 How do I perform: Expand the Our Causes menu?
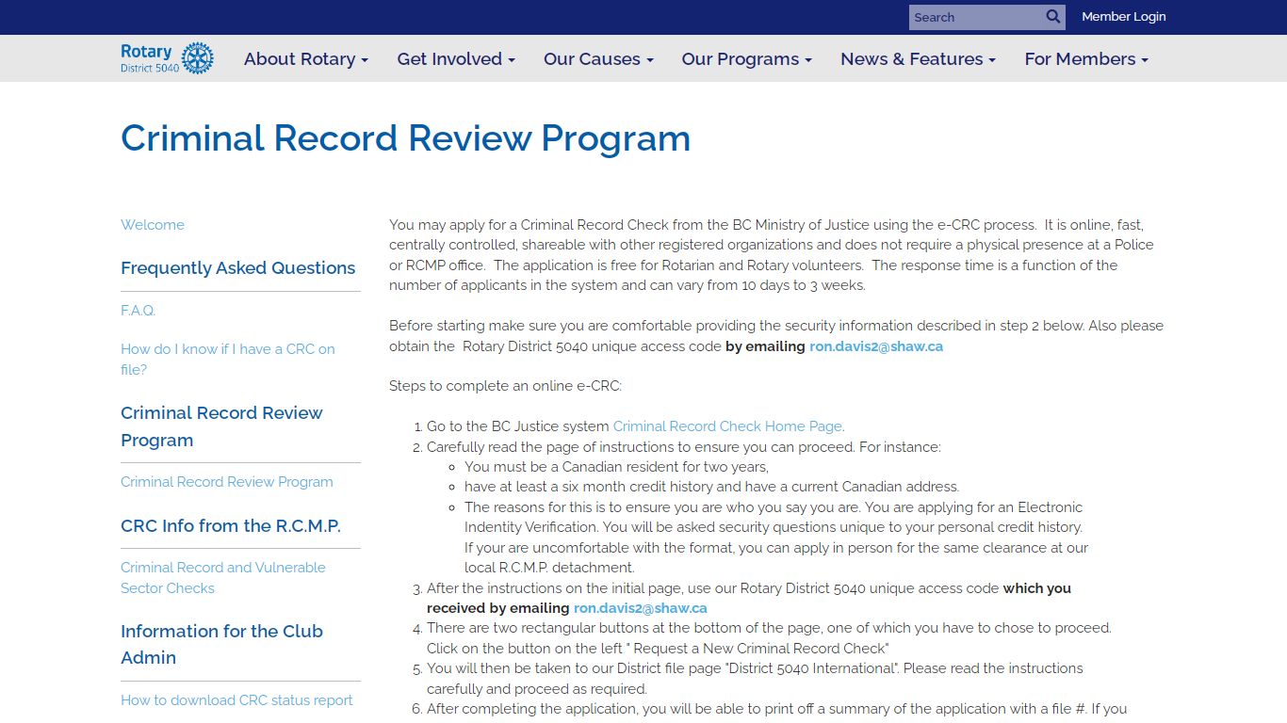pyautogui.click(x=598, y=58)
